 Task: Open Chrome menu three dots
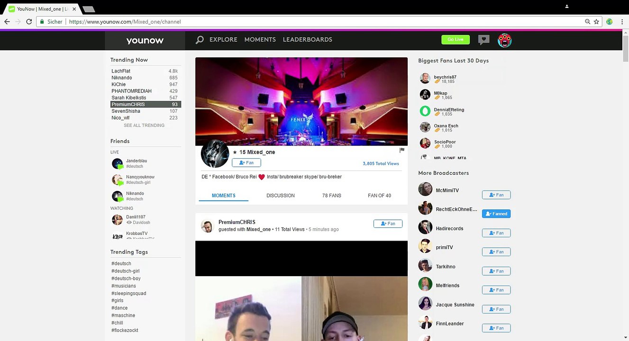[x=622, y=22]
